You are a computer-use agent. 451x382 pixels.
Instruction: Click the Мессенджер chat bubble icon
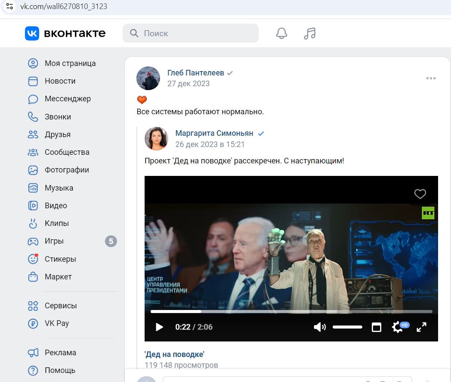pos(33,99)
